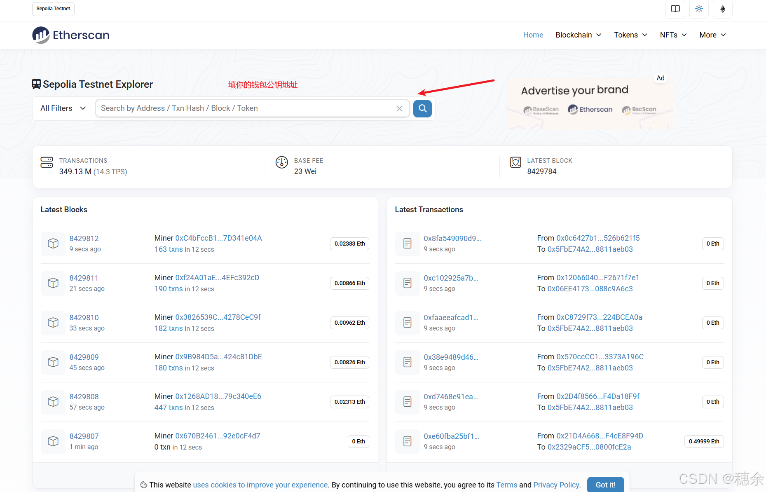Click cube icon for block 8429809
Viewport: 766px width, 492px height.
coord(53,362)
